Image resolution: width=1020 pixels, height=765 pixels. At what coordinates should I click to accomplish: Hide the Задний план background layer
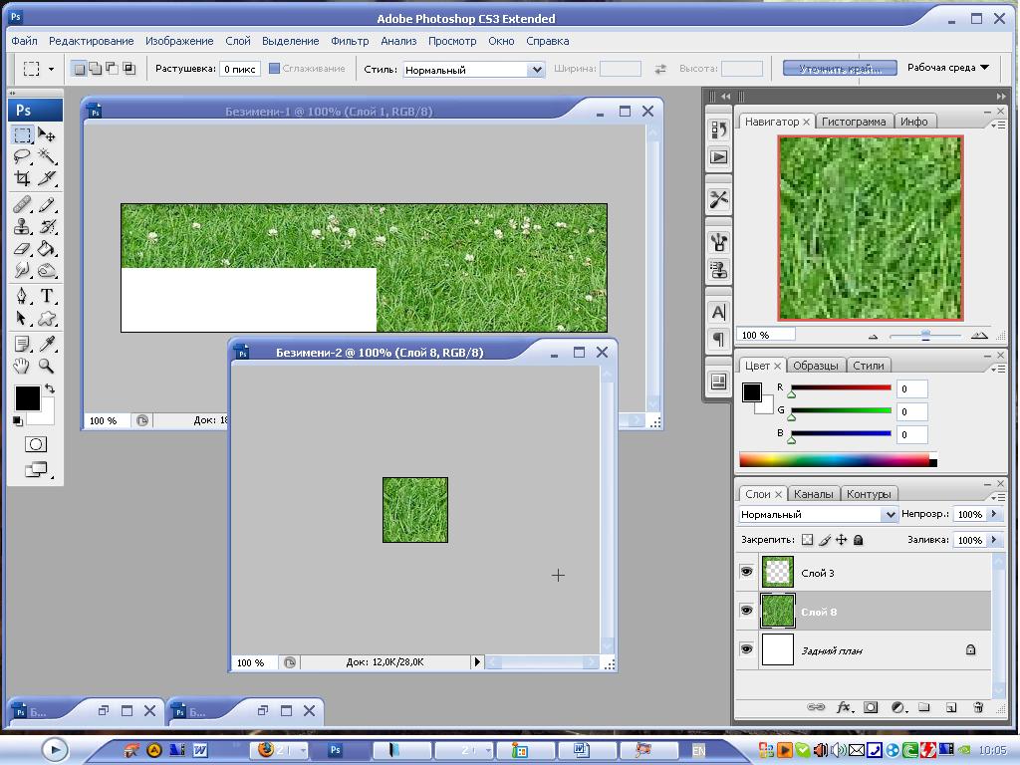(746, 649)
